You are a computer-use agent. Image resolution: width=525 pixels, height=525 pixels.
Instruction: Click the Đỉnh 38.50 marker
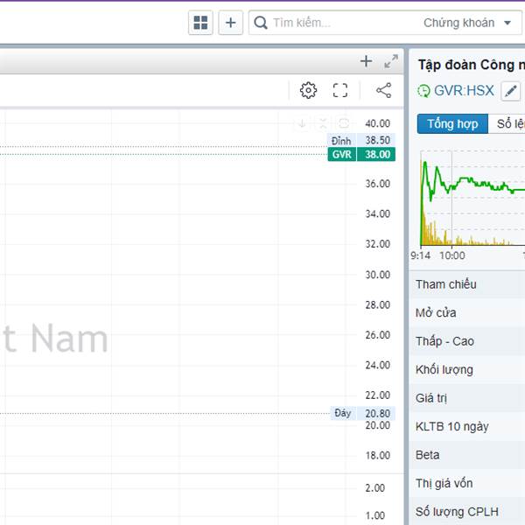362,140
